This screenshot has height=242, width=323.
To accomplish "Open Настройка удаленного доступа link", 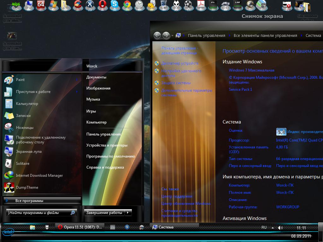I will 181,73.
